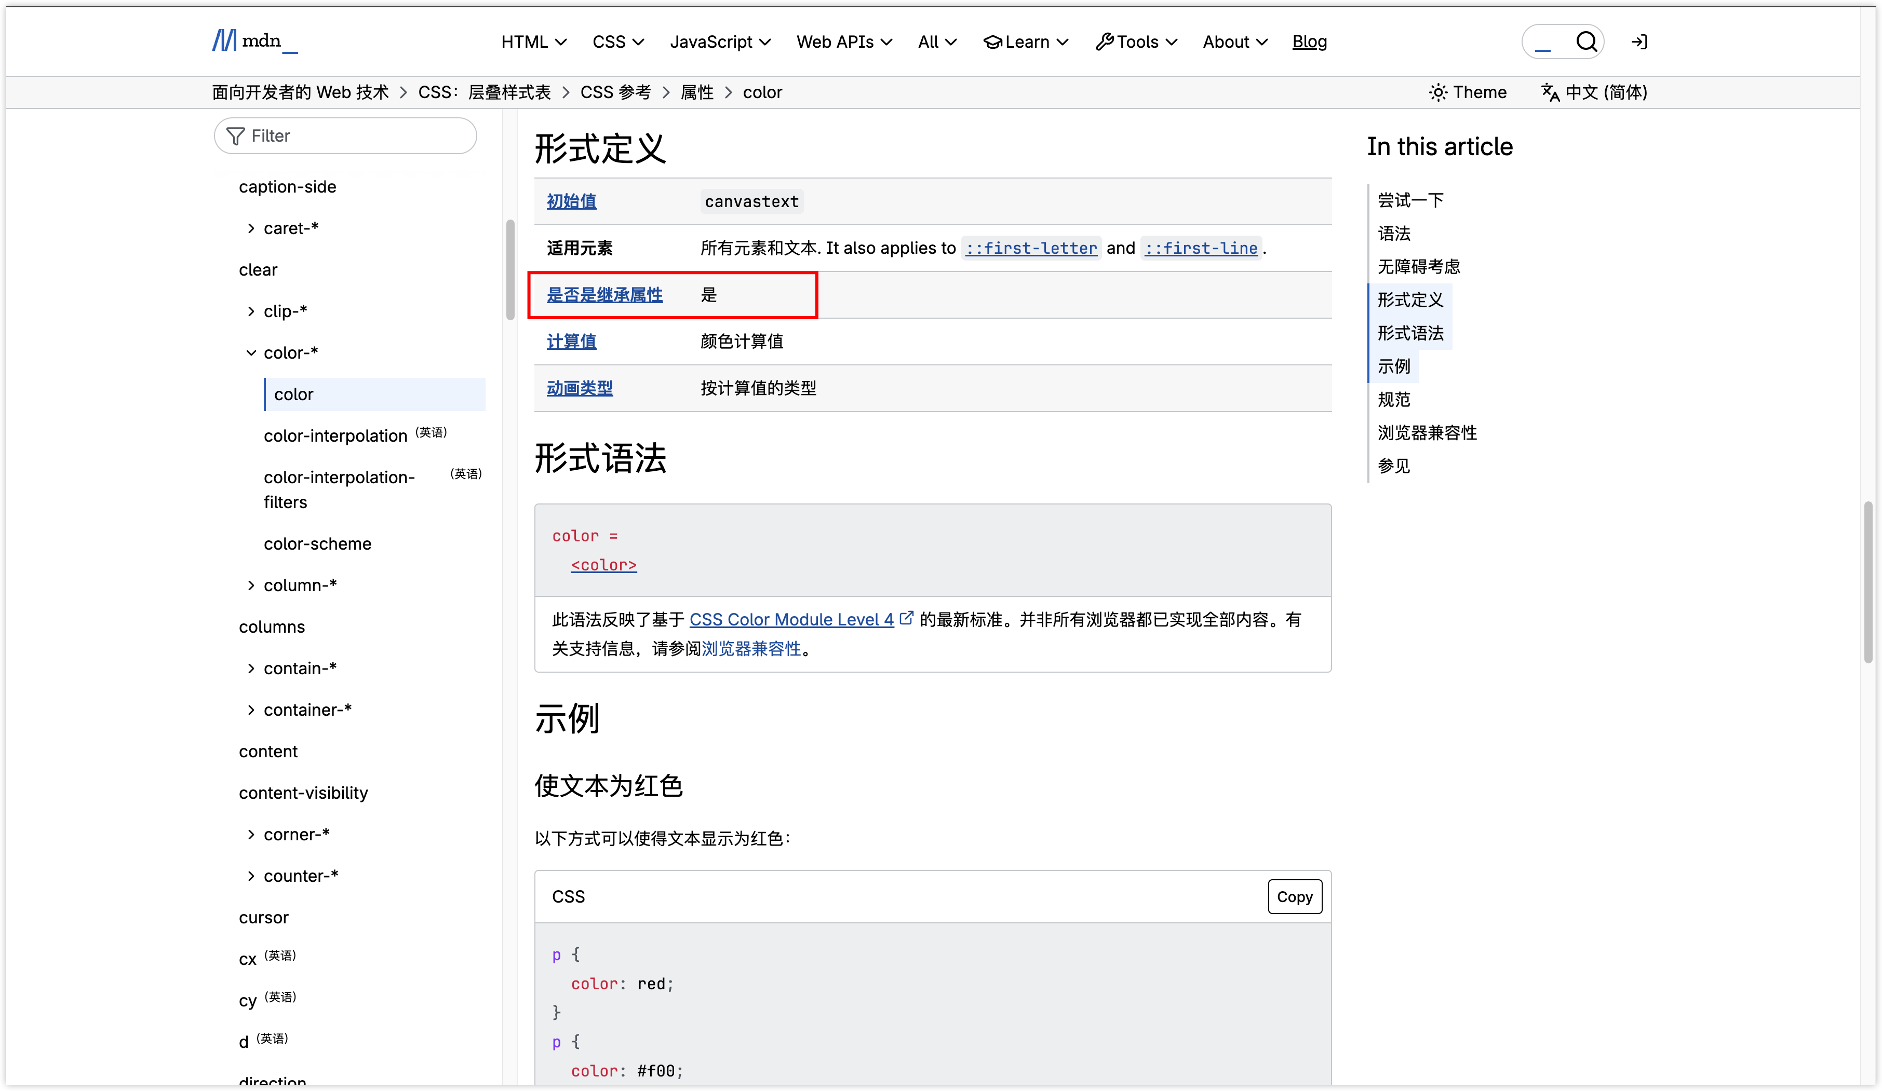Open the Learn menu with graduation cap

coord(1026,42)
